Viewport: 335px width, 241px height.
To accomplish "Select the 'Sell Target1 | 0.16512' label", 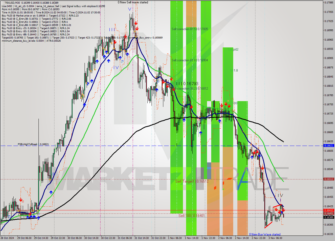I will [x=192, y=181].
